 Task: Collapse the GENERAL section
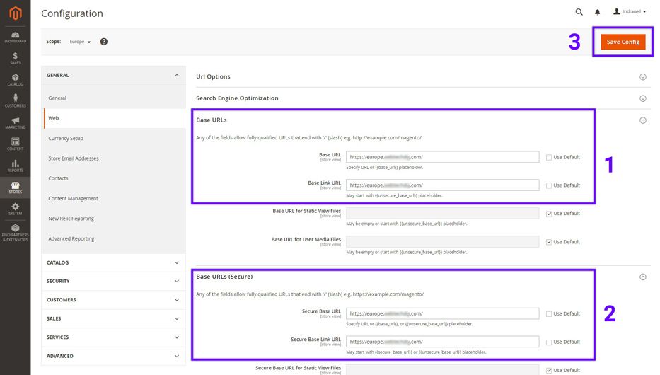click(x=113, y=75)
